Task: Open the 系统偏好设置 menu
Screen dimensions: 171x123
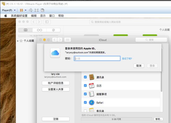Action: pyautogui.click(x=19, y=16)
